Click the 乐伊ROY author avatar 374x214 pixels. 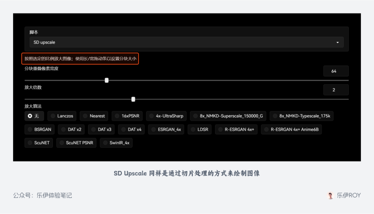tap(330, 195)
